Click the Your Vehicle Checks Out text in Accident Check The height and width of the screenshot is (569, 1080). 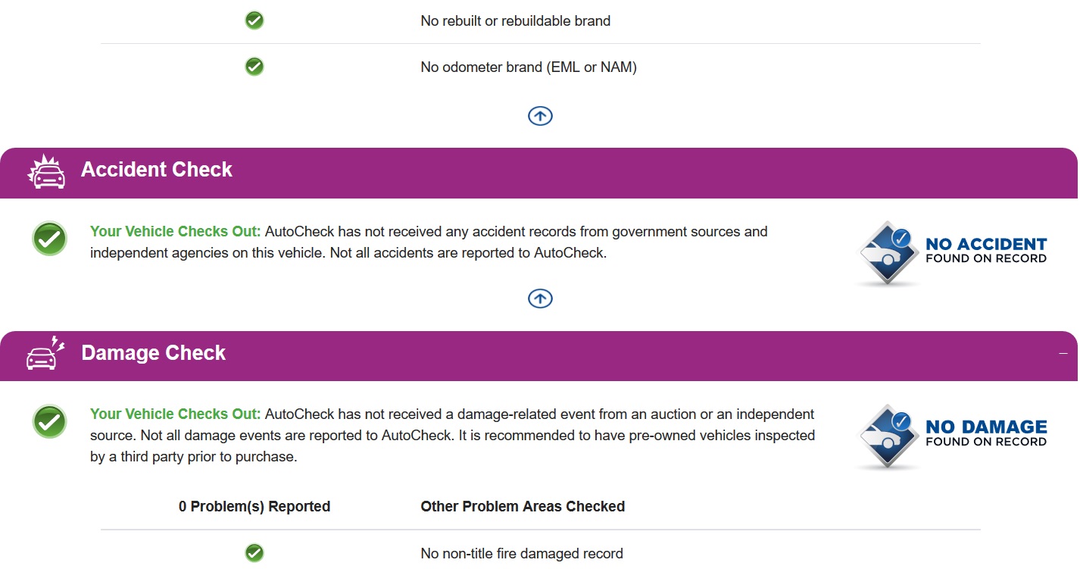pyautogui.click(x=175, y=231)
